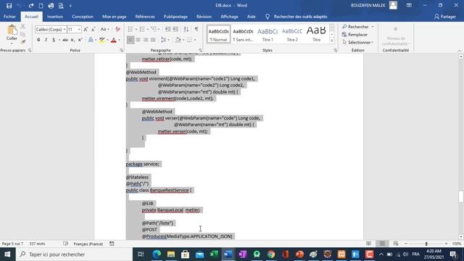Increase font size with the larger A
Screen dimensions: 464x261
[x=86, y=29]
